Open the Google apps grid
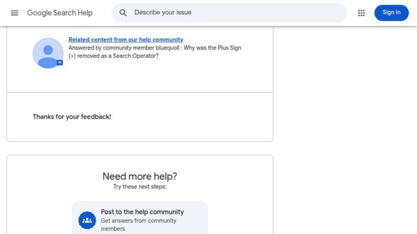 361,13
